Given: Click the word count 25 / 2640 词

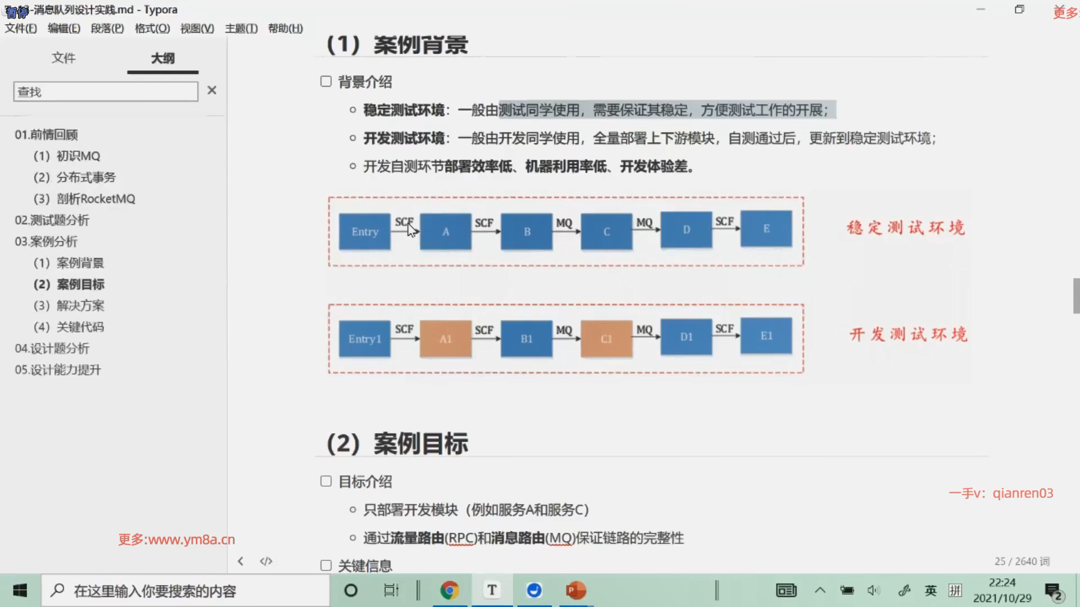Looking at the screenshot, I should pos(1021,561).
